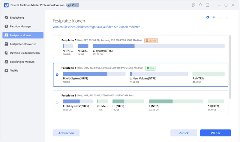This screenshot has height=142, width=240.
Task: Click the *: I(EXT2) partition bar
Action: point(216,101)
